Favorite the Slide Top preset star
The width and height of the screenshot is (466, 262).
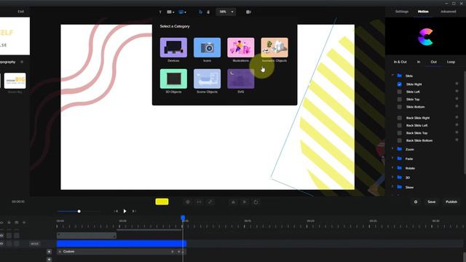point(457,99)
